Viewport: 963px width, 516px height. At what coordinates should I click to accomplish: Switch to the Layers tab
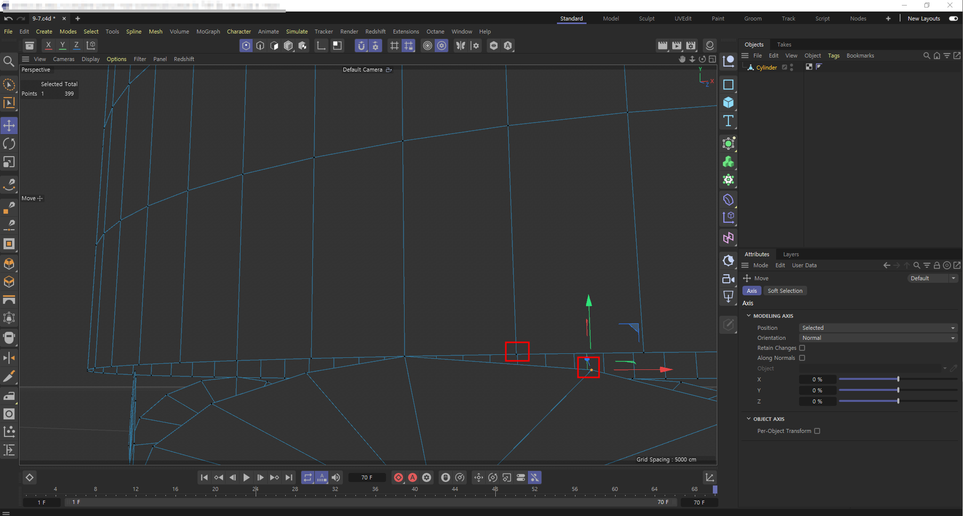click(791, 255)
